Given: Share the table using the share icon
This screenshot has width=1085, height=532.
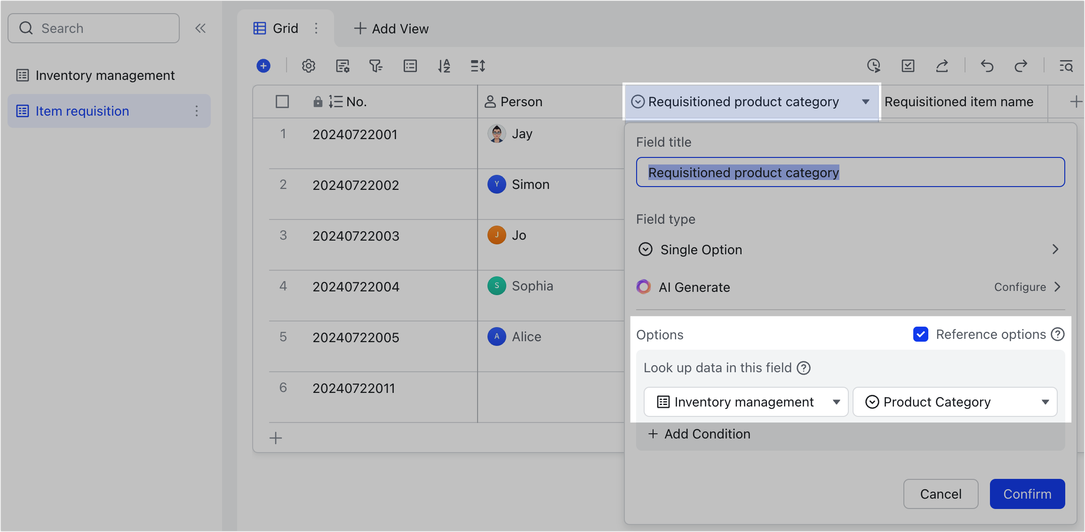Looking at the screenshot, I should coord(941,66).
